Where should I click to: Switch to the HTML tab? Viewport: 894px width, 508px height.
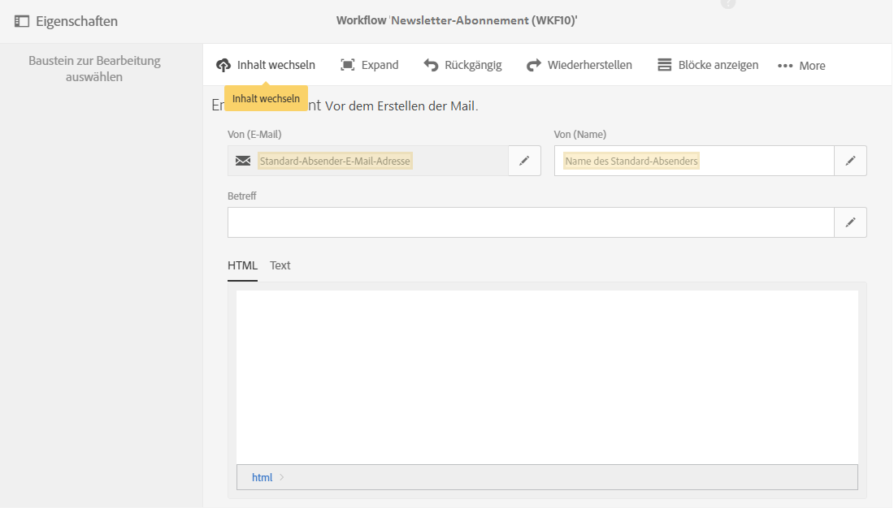(x=242, y=265)
